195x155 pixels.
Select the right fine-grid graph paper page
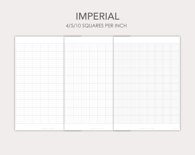[x=147, y=83]
